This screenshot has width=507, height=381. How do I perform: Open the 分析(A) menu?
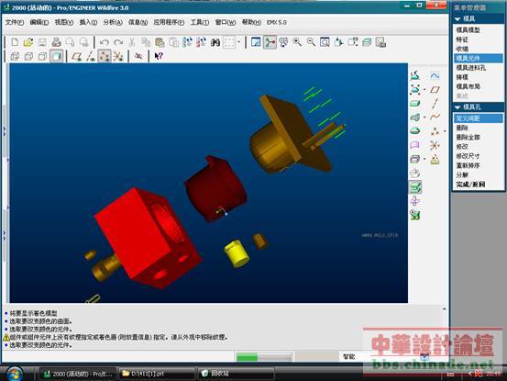tap(113, 22)
